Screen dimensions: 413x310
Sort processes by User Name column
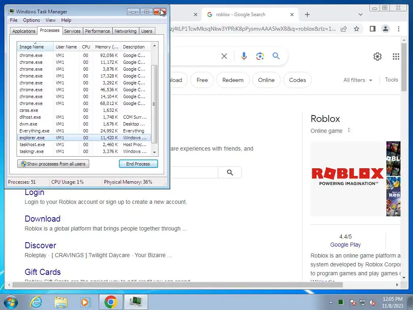coord(67,47)
